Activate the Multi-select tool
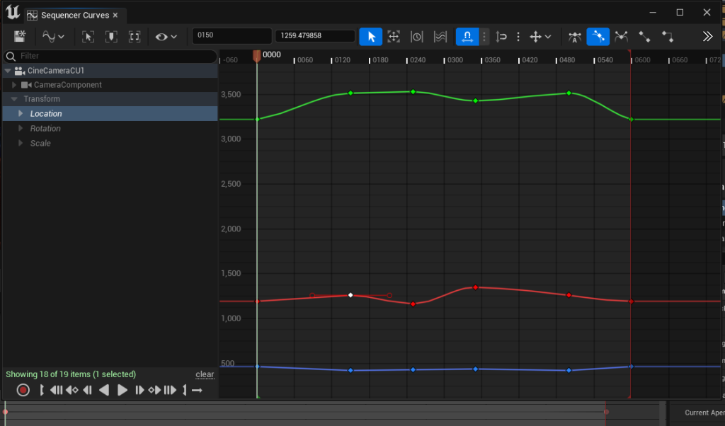 (440, 36)
